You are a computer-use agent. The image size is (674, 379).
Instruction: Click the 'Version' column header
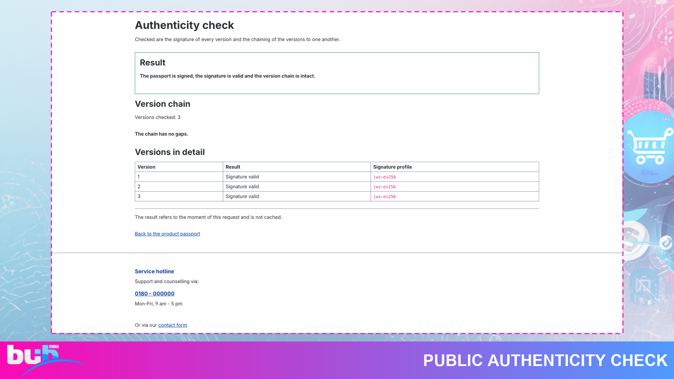point(179,167)
